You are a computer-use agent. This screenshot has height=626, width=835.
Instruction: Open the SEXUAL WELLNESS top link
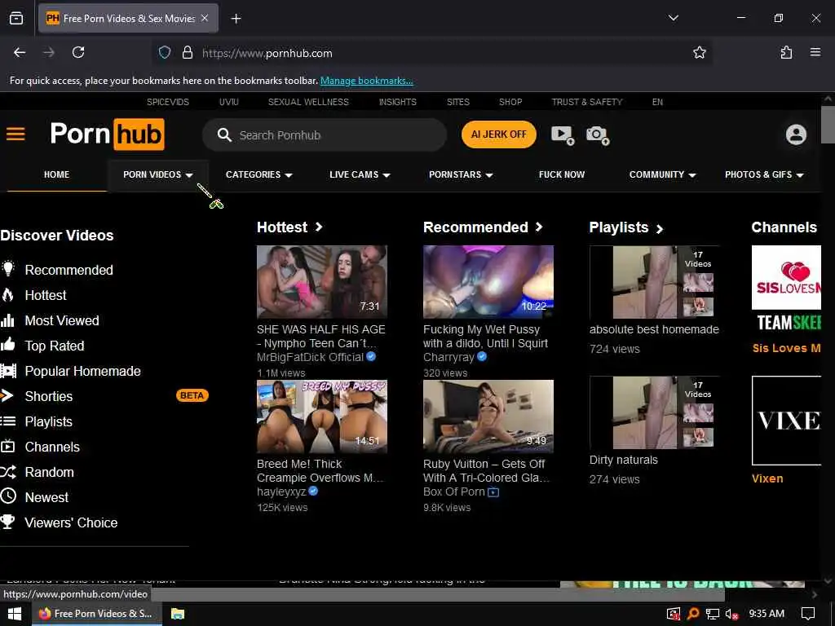point(308,102)
